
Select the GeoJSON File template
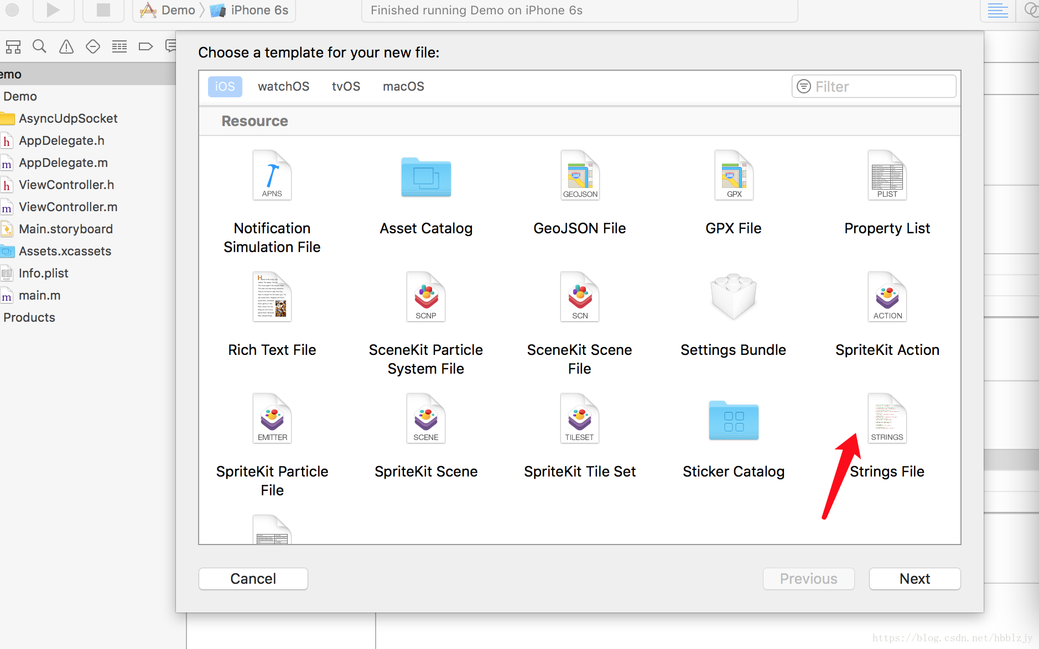coord(579,193)
